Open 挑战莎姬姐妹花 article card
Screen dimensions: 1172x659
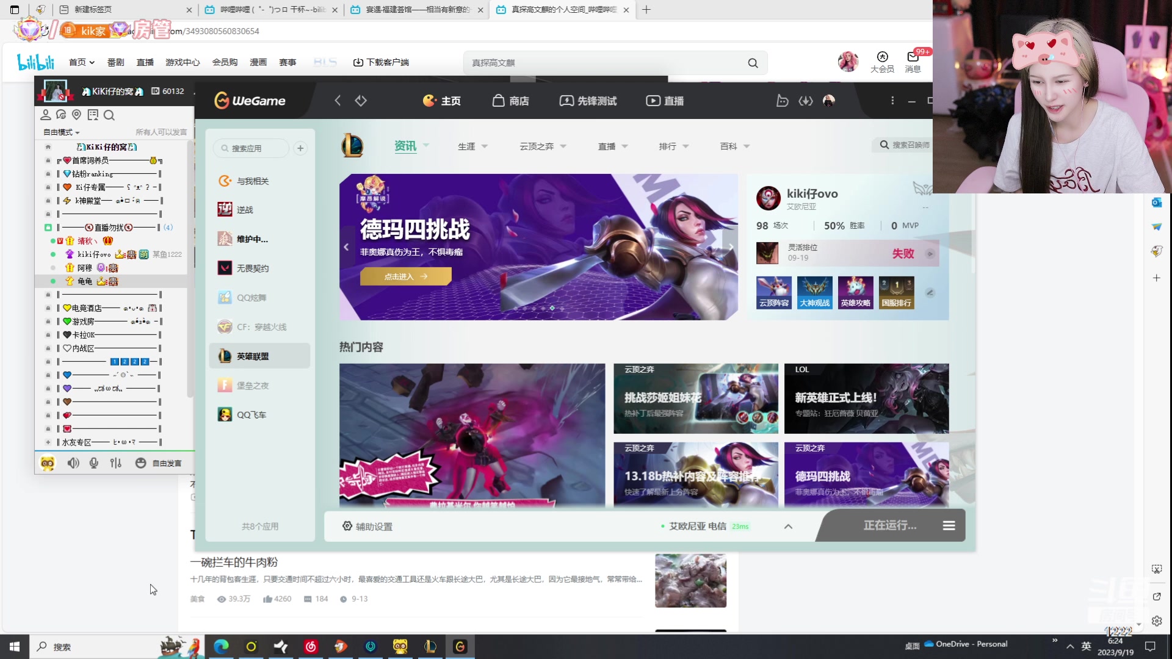(696, 398)
